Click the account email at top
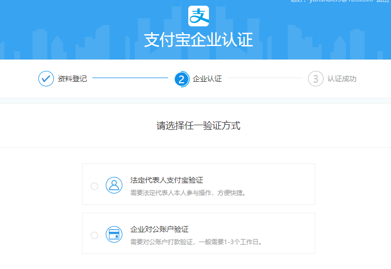Viewport: 391px width, 269px height. 341,1
